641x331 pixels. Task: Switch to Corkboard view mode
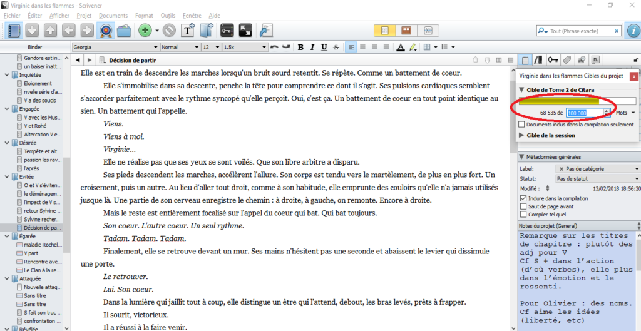point(406,31)
